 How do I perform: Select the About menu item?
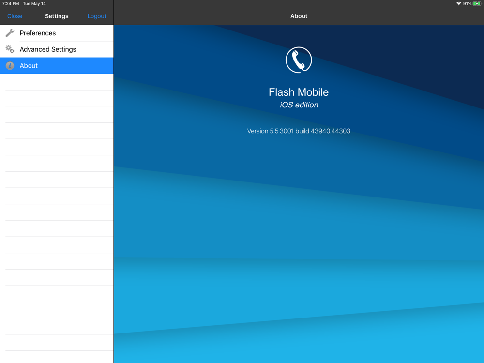57,66
